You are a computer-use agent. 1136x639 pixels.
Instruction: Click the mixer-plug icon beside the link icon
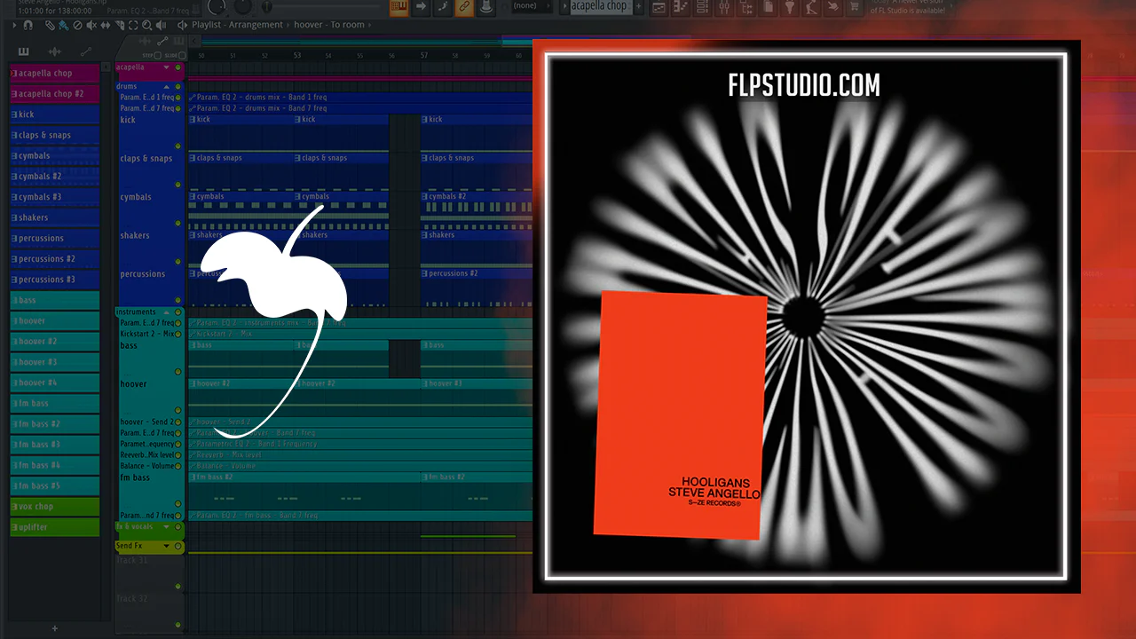coord(486,7)
